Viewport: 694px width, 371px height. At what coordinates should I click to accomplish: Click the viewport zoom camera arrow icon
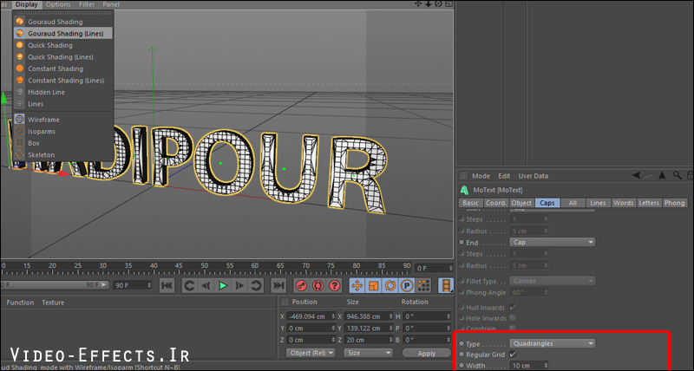click(x=428, y=3)
